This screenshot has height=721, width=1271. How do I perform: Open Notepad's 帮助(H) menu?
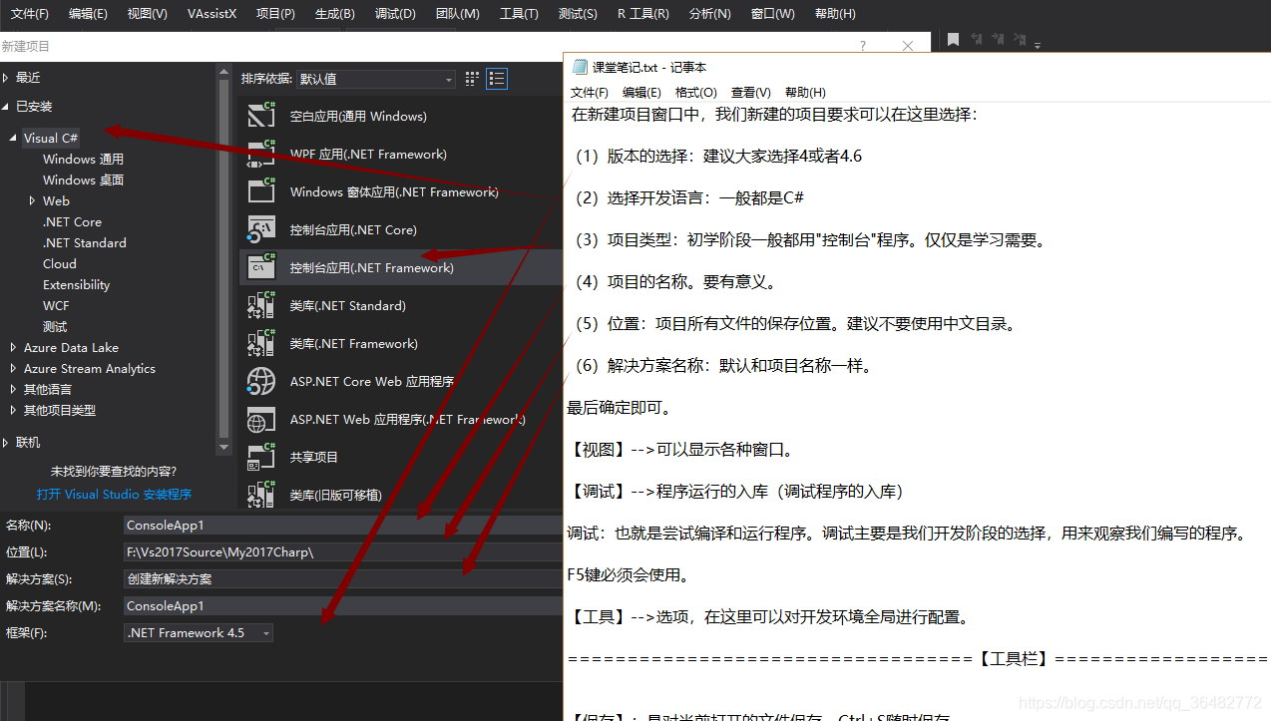[805, 92]
